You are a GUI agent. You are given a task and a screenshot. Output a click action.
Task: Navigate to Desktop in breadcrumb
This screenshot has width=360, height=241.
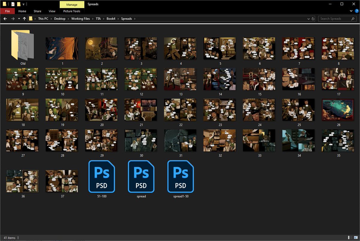[x=60, y=19]
